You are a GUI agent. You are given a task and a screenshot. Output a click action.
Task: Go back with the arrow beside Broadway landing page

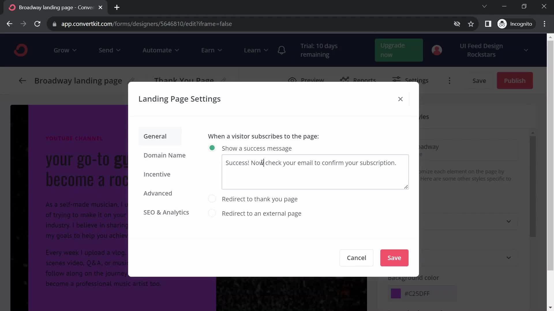pos(22,81)
